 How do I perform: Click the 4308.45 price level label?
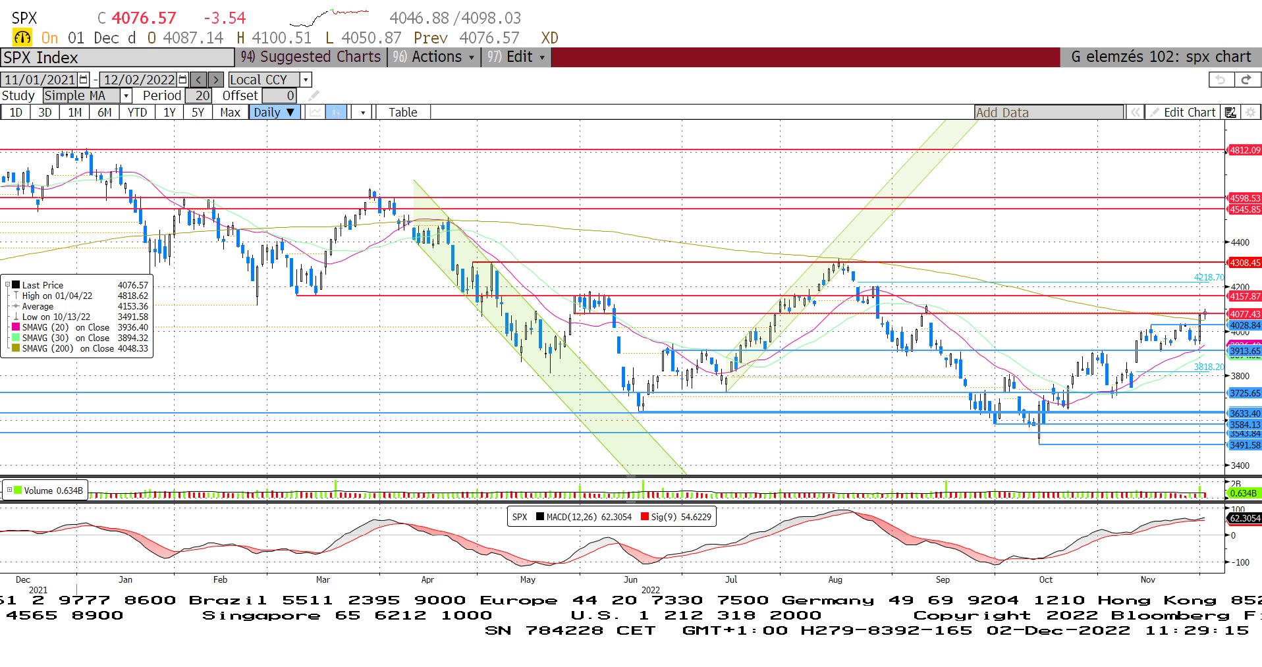(x=1245, y=263)
